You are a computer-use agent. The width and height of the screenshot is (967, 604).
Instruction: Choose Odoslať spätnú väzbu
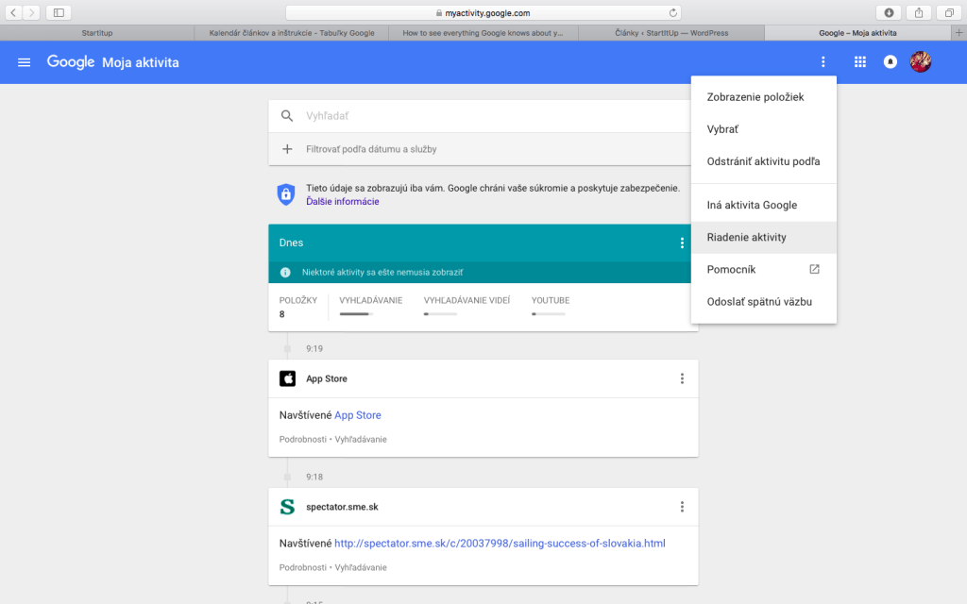tap(763, 301)
